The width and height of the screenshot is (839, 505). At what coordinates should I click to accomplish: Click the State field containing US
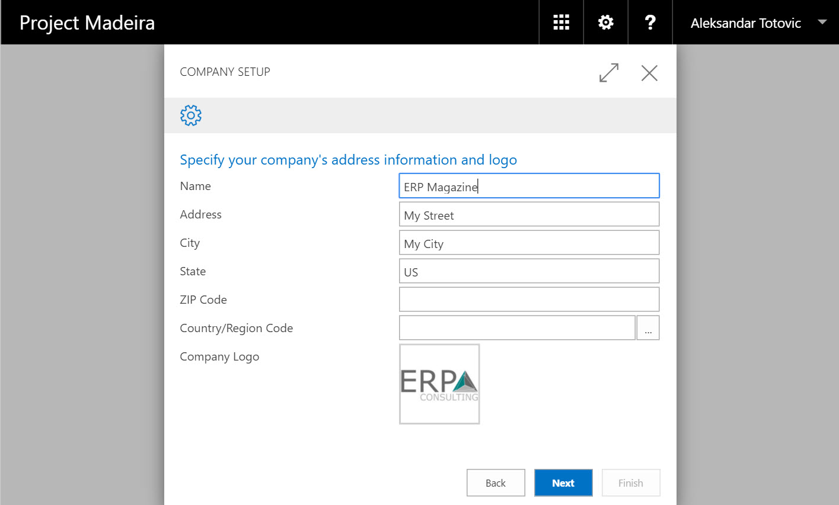[x=528, y=271]
